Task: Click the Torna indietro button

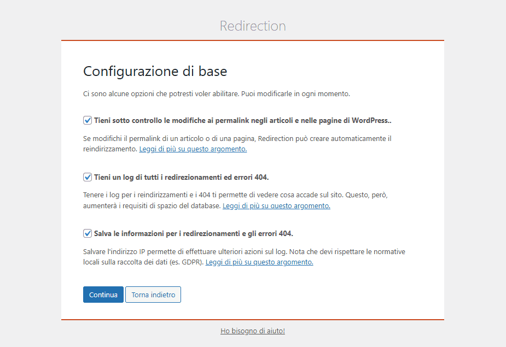Action: click(153, 295)
